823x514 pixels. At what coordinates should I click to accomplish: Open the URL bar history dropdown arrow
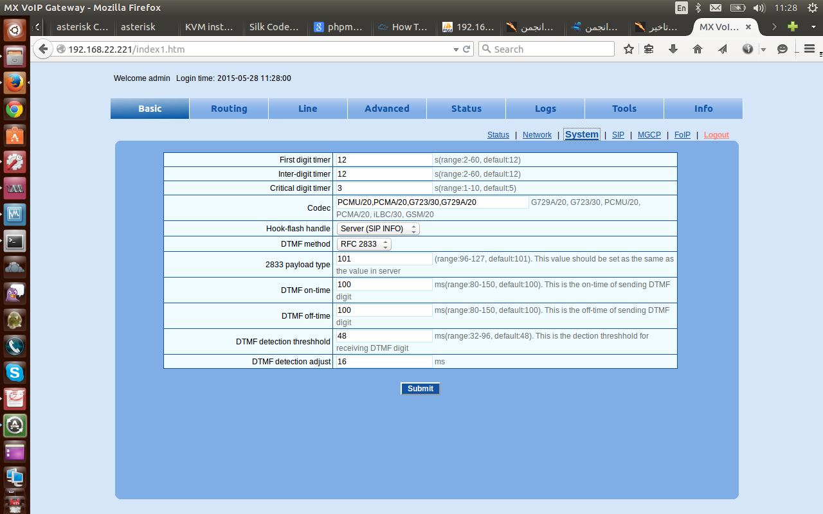pos(456,49)
